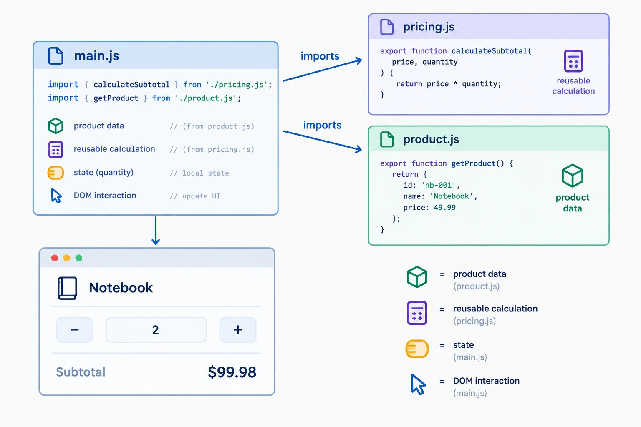Click the pricing.js file title
641x427 pixels.
(x=429, y=27)
